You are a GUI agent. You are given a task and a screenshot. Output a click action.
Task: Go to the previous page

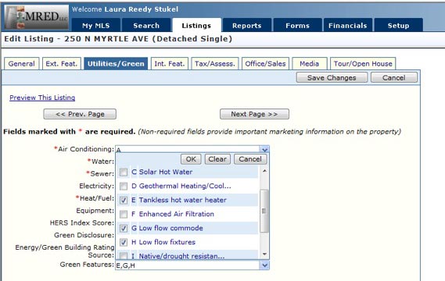(x=80, y=114)
